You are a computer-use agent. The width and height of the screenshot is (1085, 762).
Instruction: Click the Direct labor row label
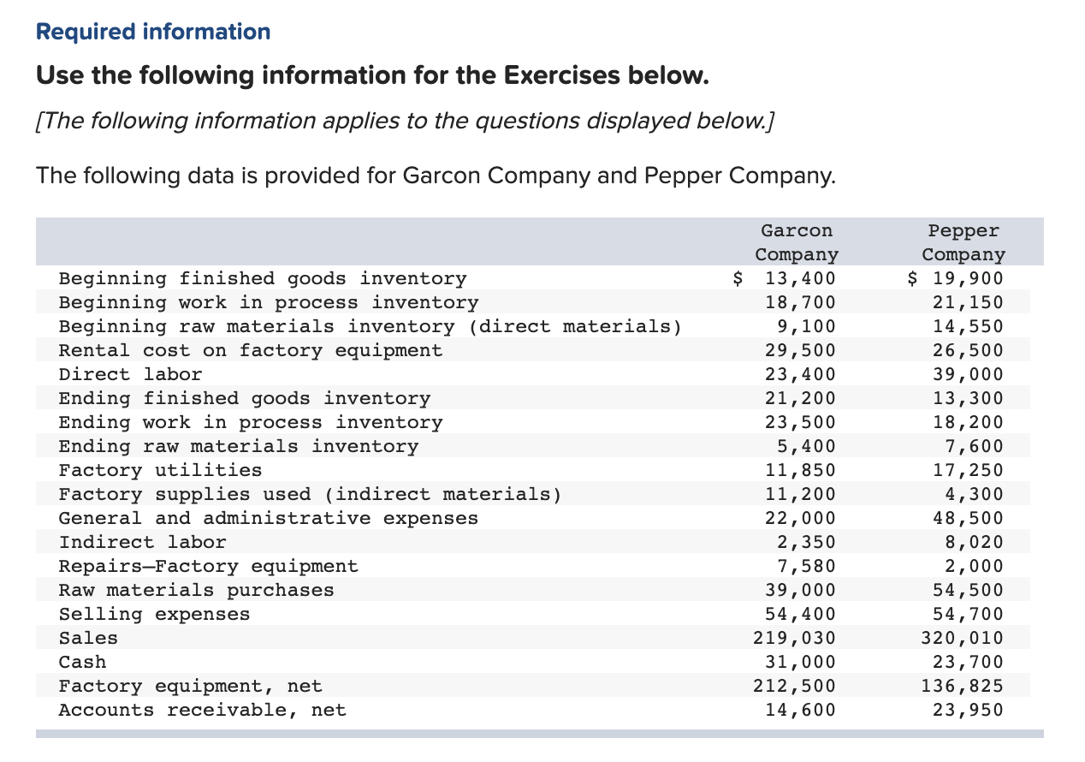tap(128, 374)
